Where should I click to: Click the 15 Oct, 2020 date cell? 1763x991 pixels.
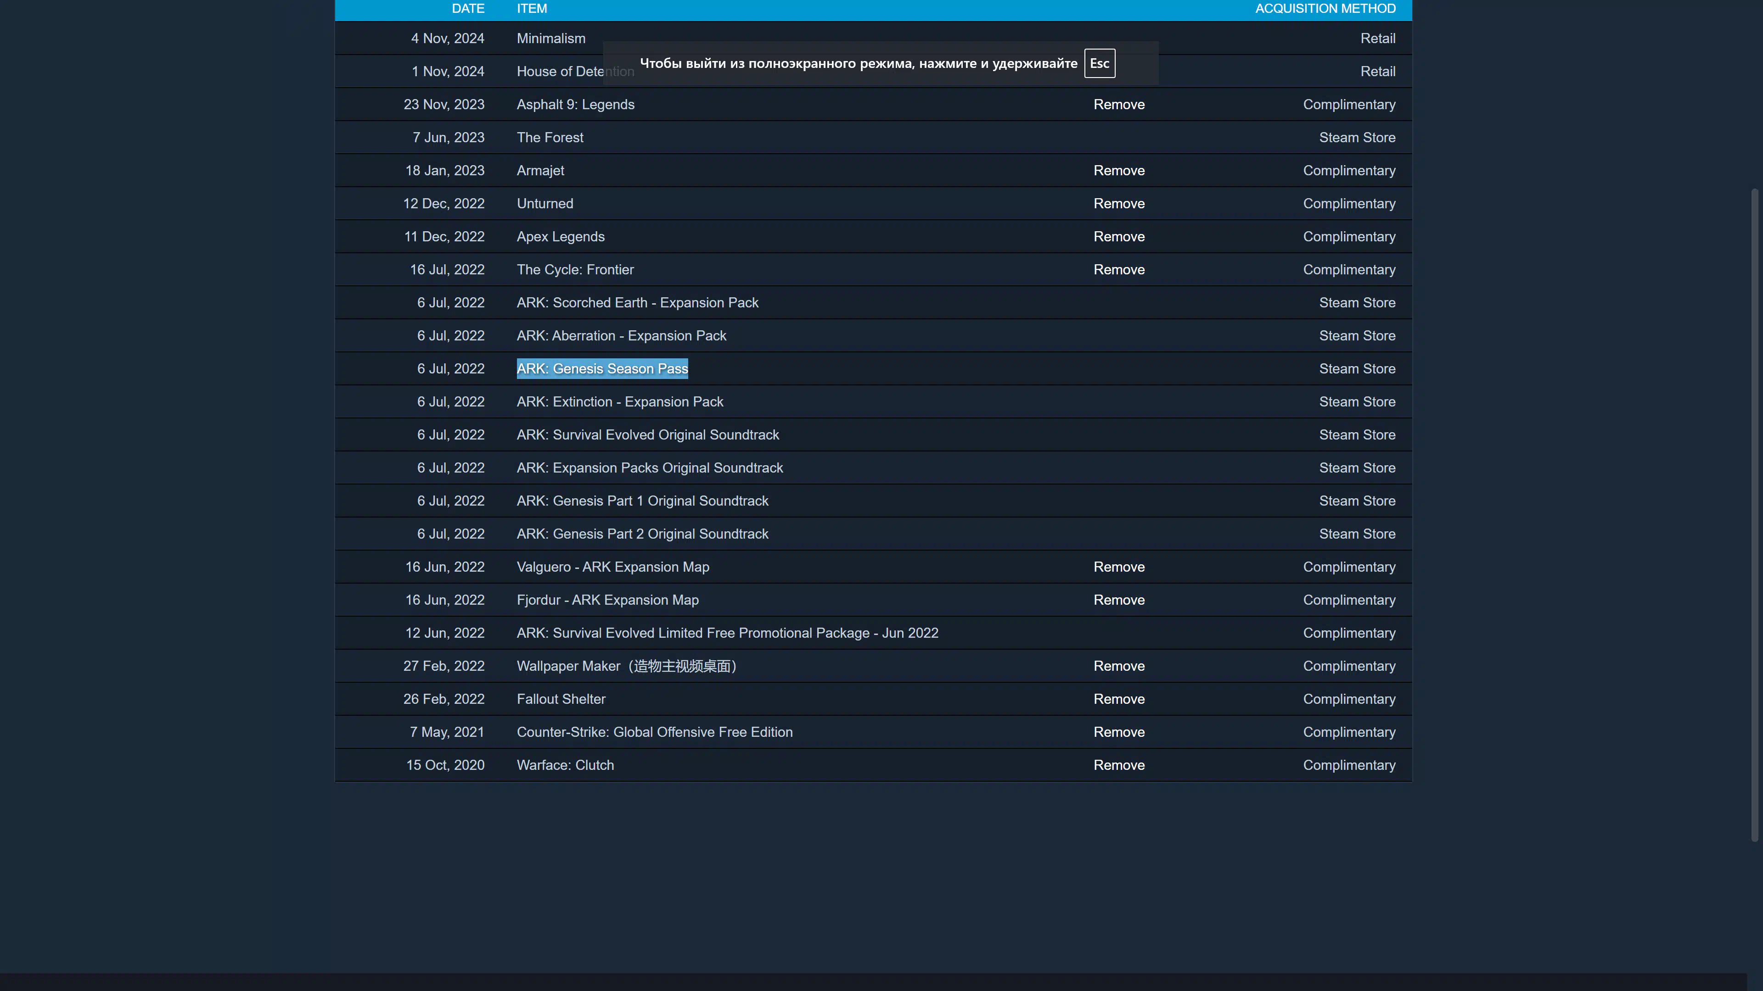point(445,765)
